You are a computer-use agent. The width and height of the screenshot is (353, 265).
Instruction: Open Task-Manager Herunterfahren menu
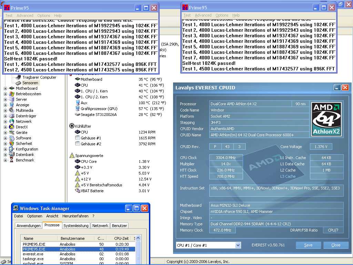[75, 216]
